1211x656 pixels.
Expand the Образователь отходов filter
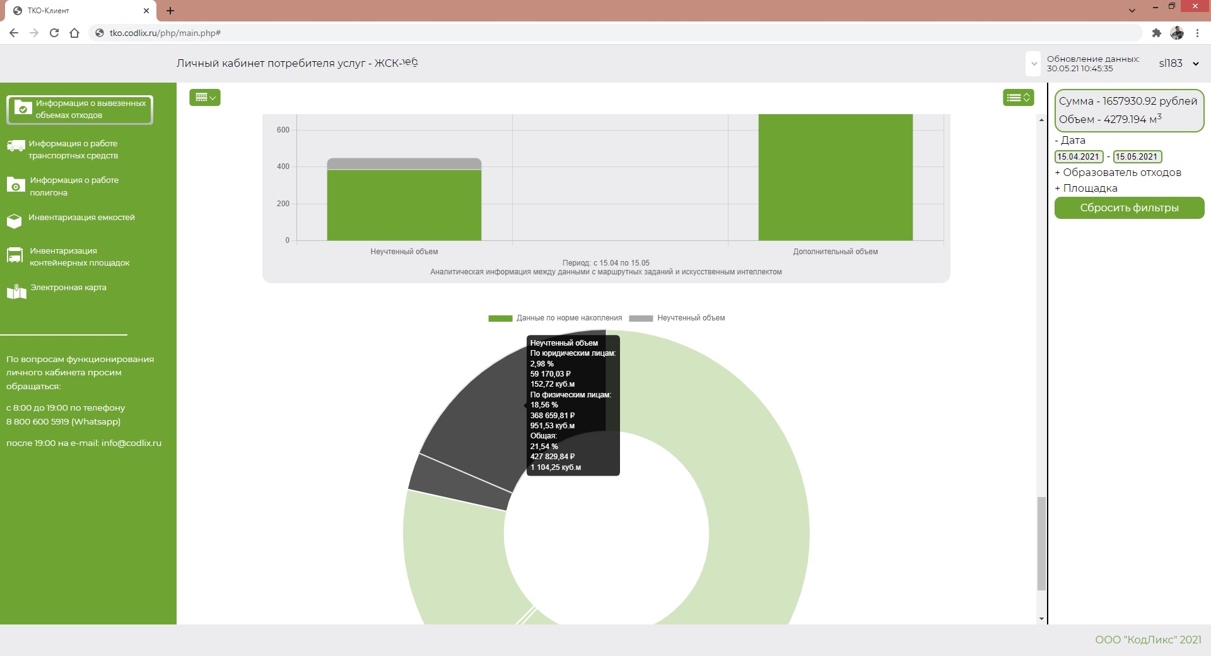[x=1118, y=172]
